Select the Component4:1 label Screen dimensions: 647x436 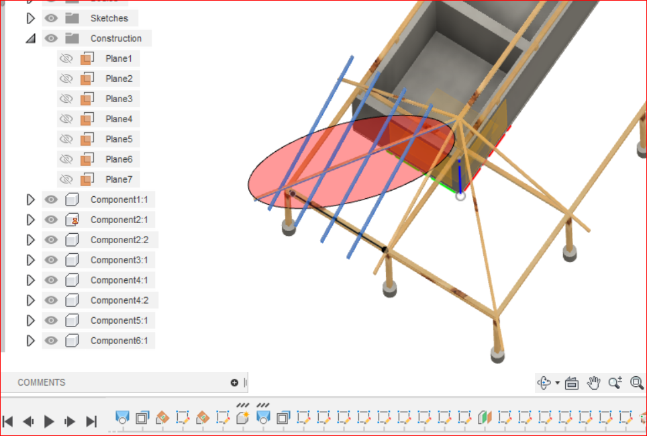pos(119,280)
